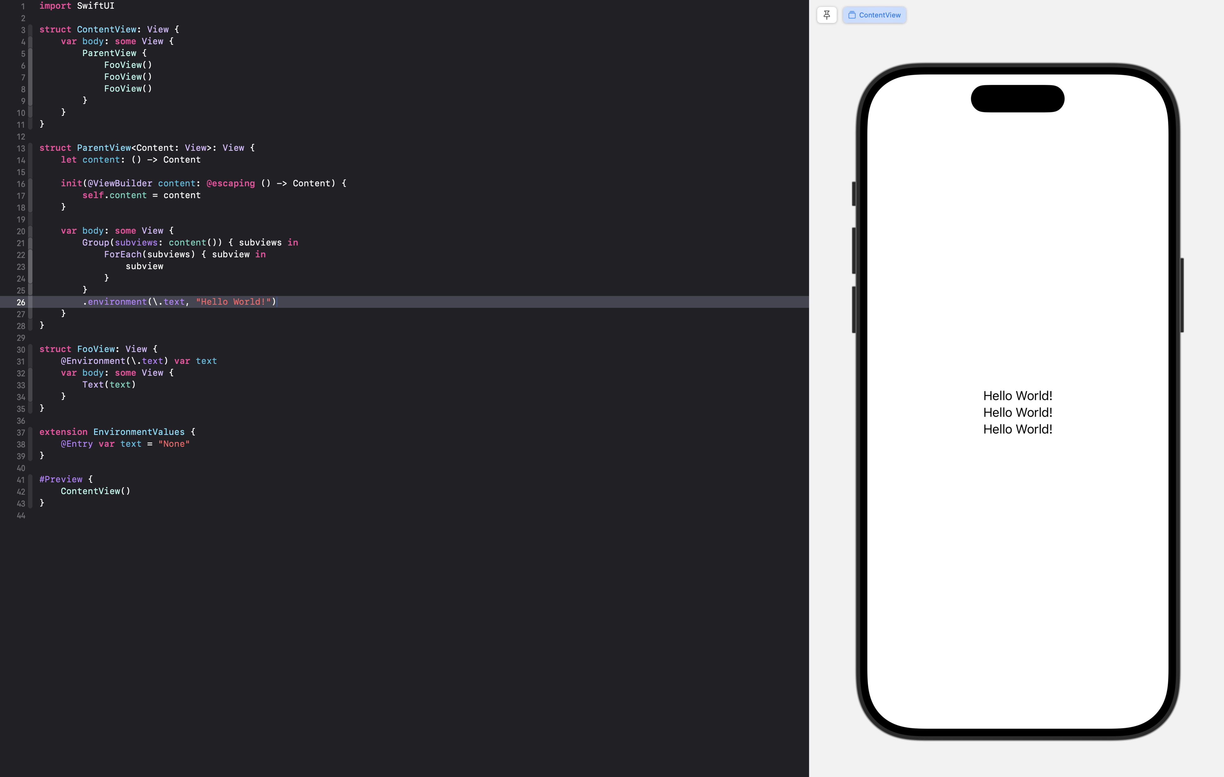The width and height of the screenshot is (1224, 777).
Task: Click 'Text(text)' on line 33
Action: (109, 384)
